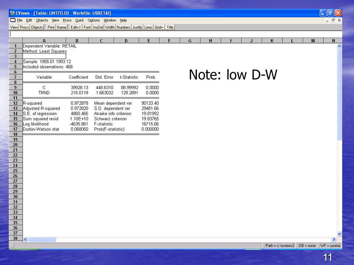Select column N header
354x265 pixels.
333,41
